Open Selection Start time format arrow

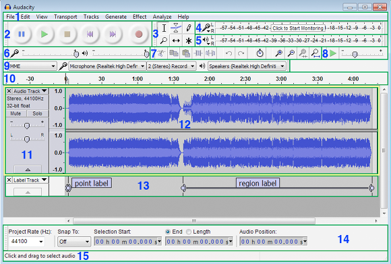(159, 242)
